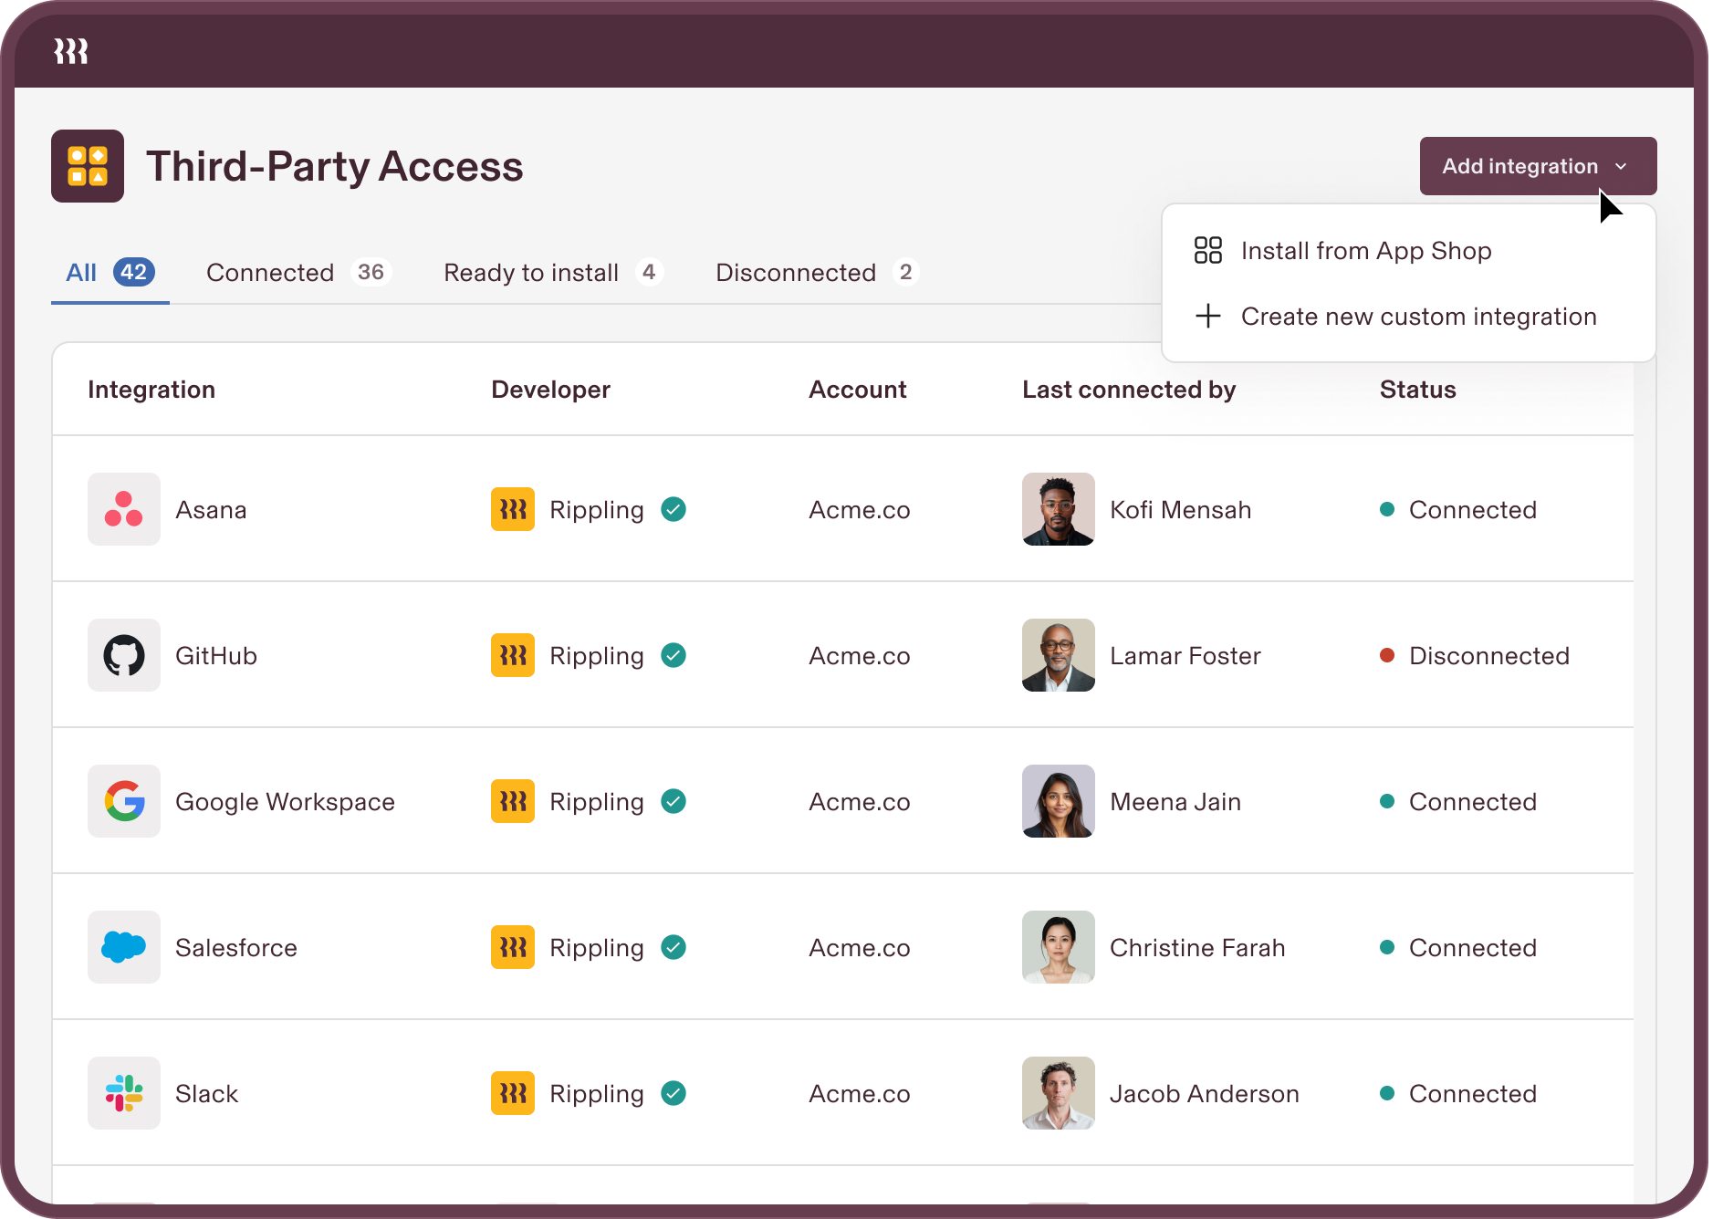This screenshot has width=1723, height=1219.
Task: Click the App Shop grid icon in menu
Action: 1207,250
